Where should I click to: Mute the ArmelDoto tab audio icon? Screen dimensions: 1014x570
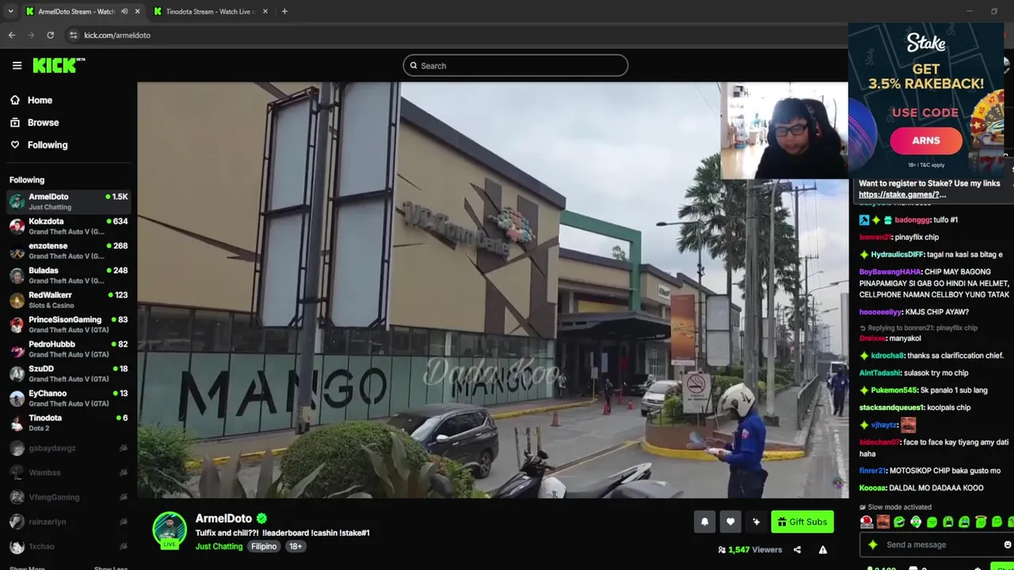[x=124, y=12]
